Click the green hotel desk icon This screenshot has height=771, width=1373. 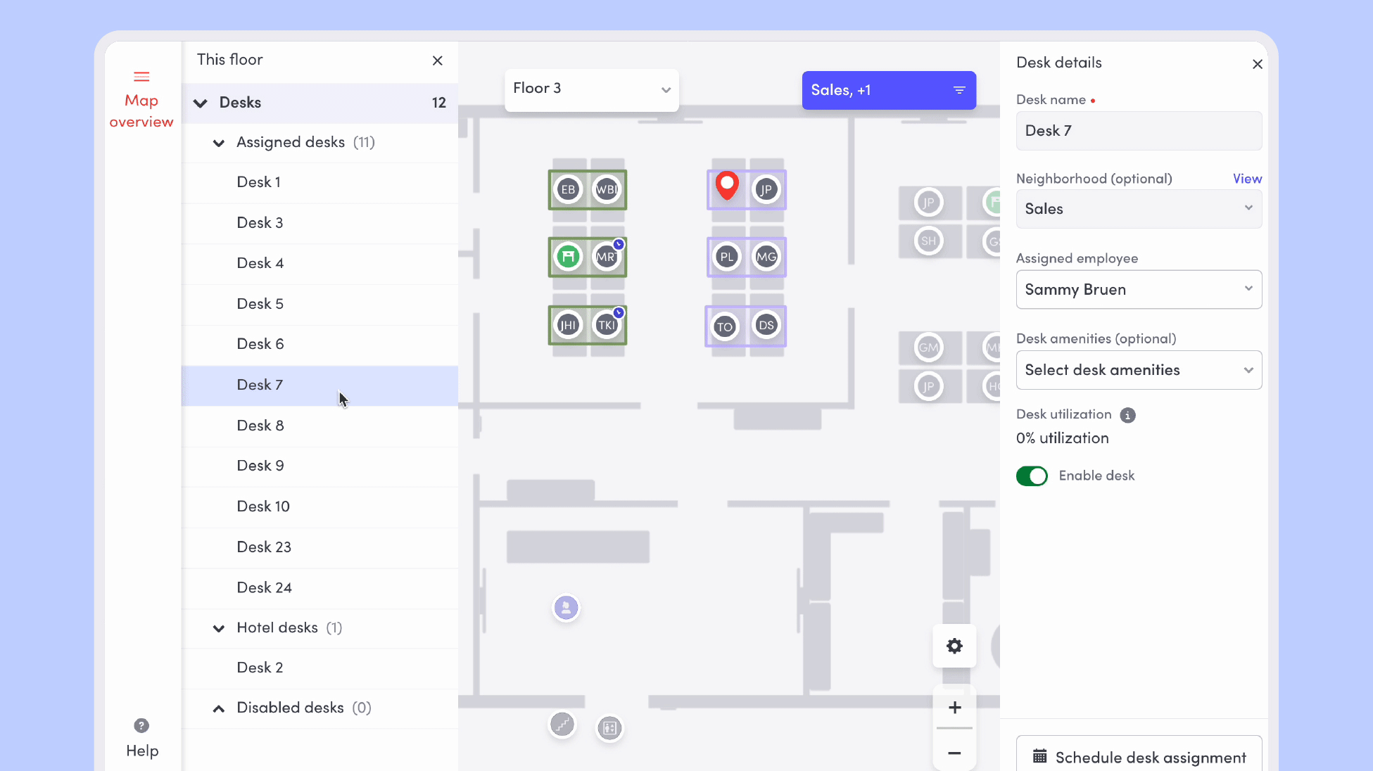click(568, 256)
